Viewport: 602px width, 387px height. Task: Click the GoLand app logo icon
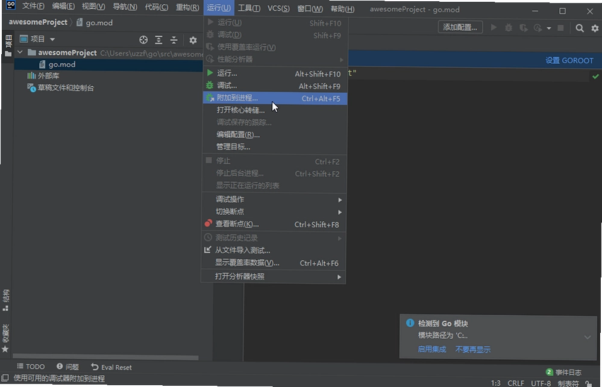click(x=11, y=5)
